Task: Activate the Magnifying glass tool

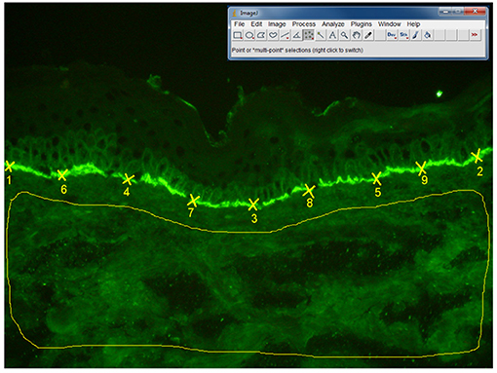Action: coord(344,35)
